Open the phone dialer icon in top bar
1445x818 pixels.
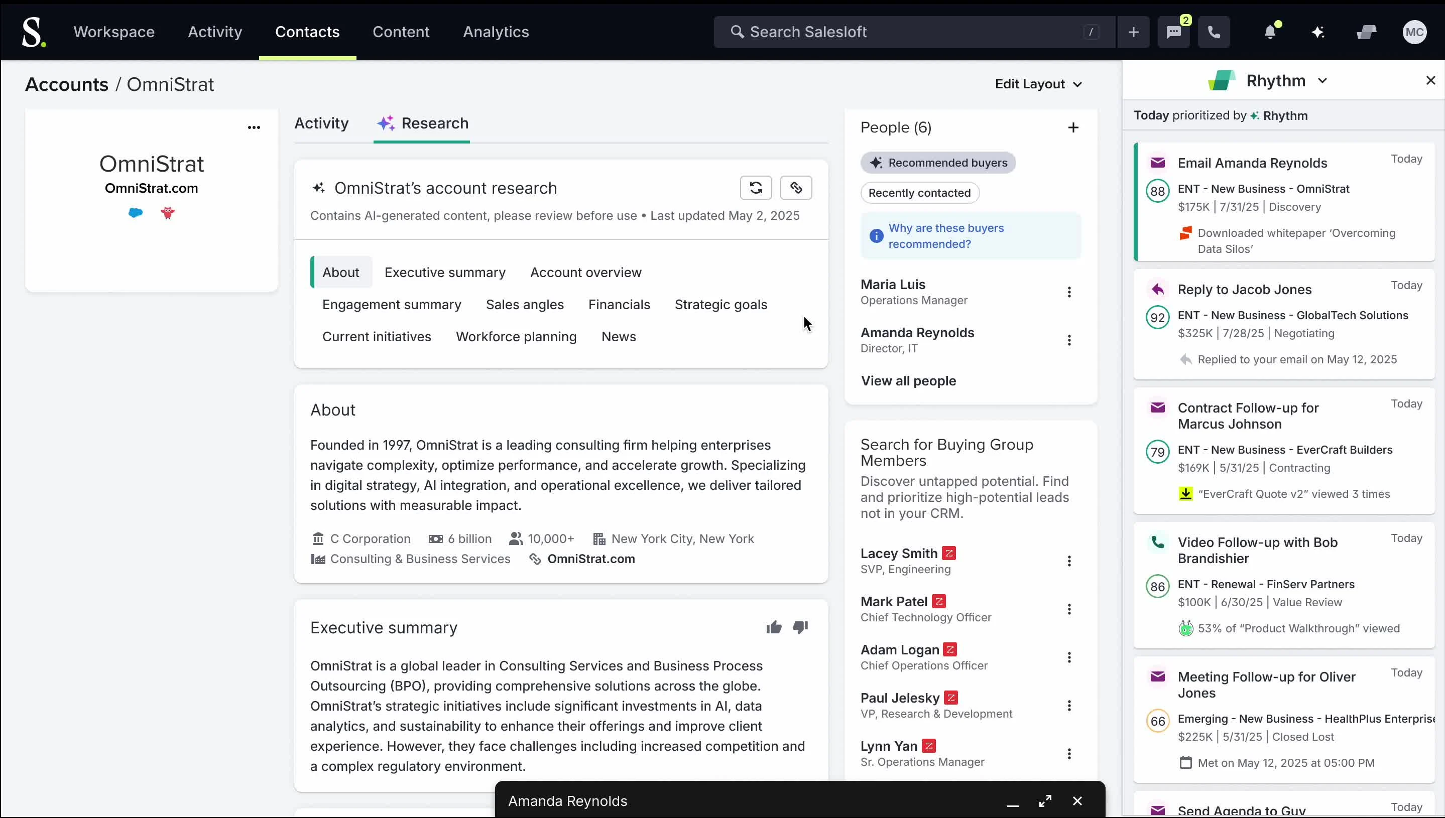click(x=1214, y=32)
